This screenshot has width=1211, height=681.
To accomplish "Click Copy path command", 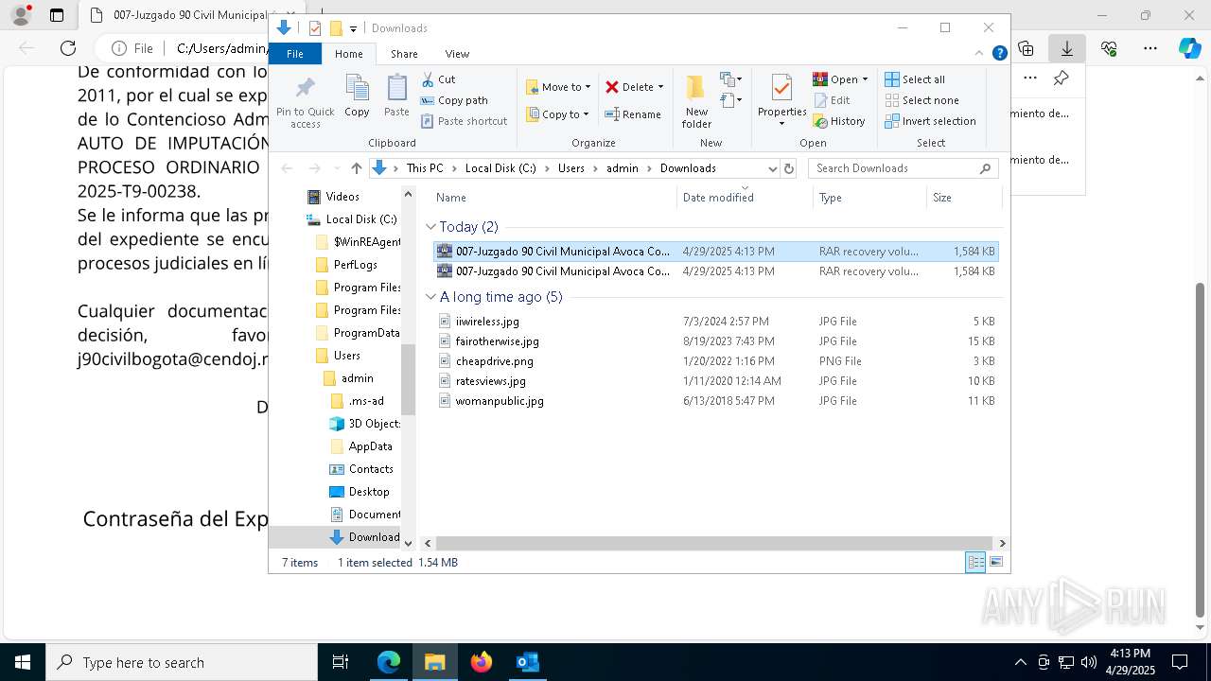I will pos(454,100).
